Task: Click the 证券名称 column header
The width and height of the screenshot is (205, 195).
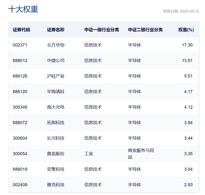Action: pos(56,30)
